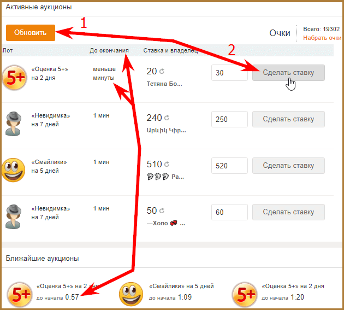Click upcoming «Оценка 5+» text with 1:20 timer
This screenshot has height=310, width=344.
pyautogui.click(x=293, y=286)
